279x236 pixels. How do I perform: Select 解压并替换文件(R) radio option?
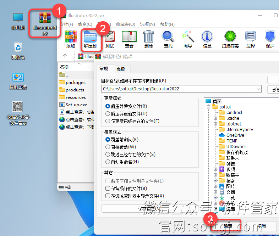coord(108,106)
